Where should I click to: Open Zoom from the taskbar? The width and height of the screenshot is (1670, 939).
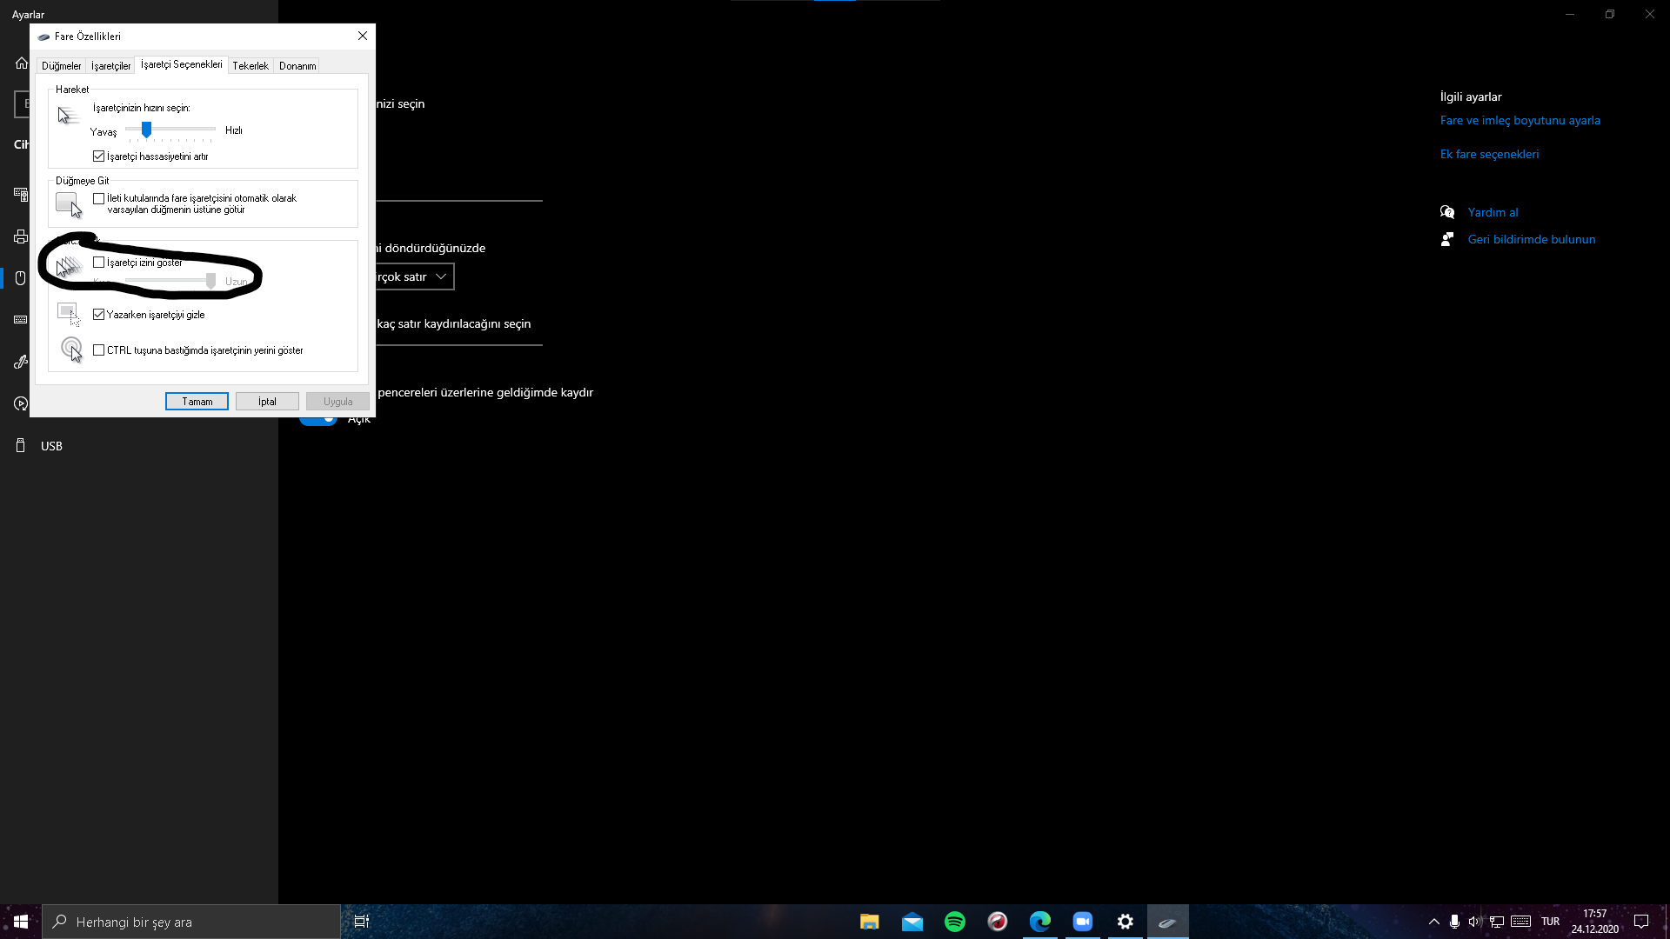click(1082, 922)
